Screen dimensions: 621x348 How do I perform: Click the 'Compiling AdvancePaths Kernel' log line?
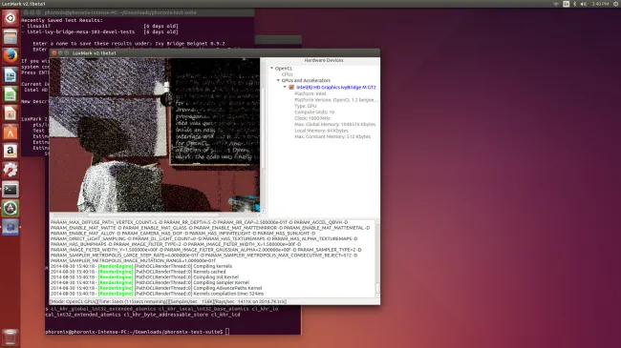(x=156, y=288)
